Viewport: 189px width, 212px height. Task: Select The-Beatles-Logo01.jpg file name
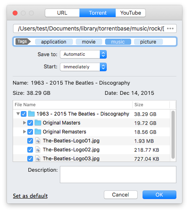point(71,141)
